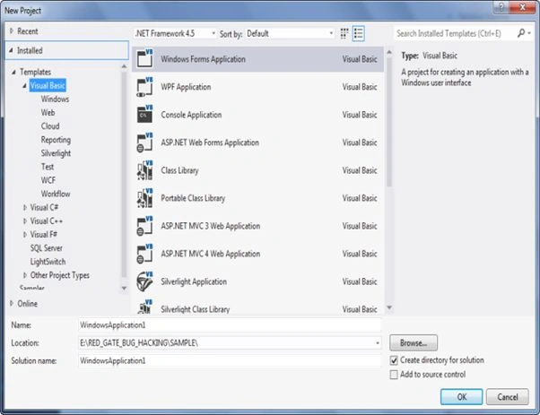The width and height of the screenshot is (540, 415).
Task: Collapse the Visual Basic tree node
Action: (x=24, y=85)
